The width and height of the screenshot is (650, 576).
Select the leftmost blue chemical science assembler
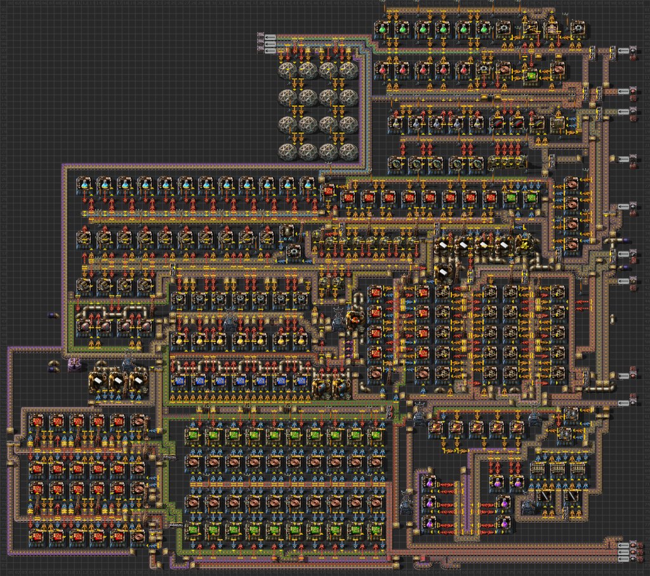(x=85, y=185)
